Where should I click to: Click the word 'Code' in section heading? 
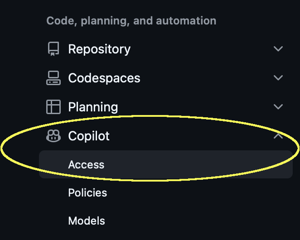[x=57, y=21]
